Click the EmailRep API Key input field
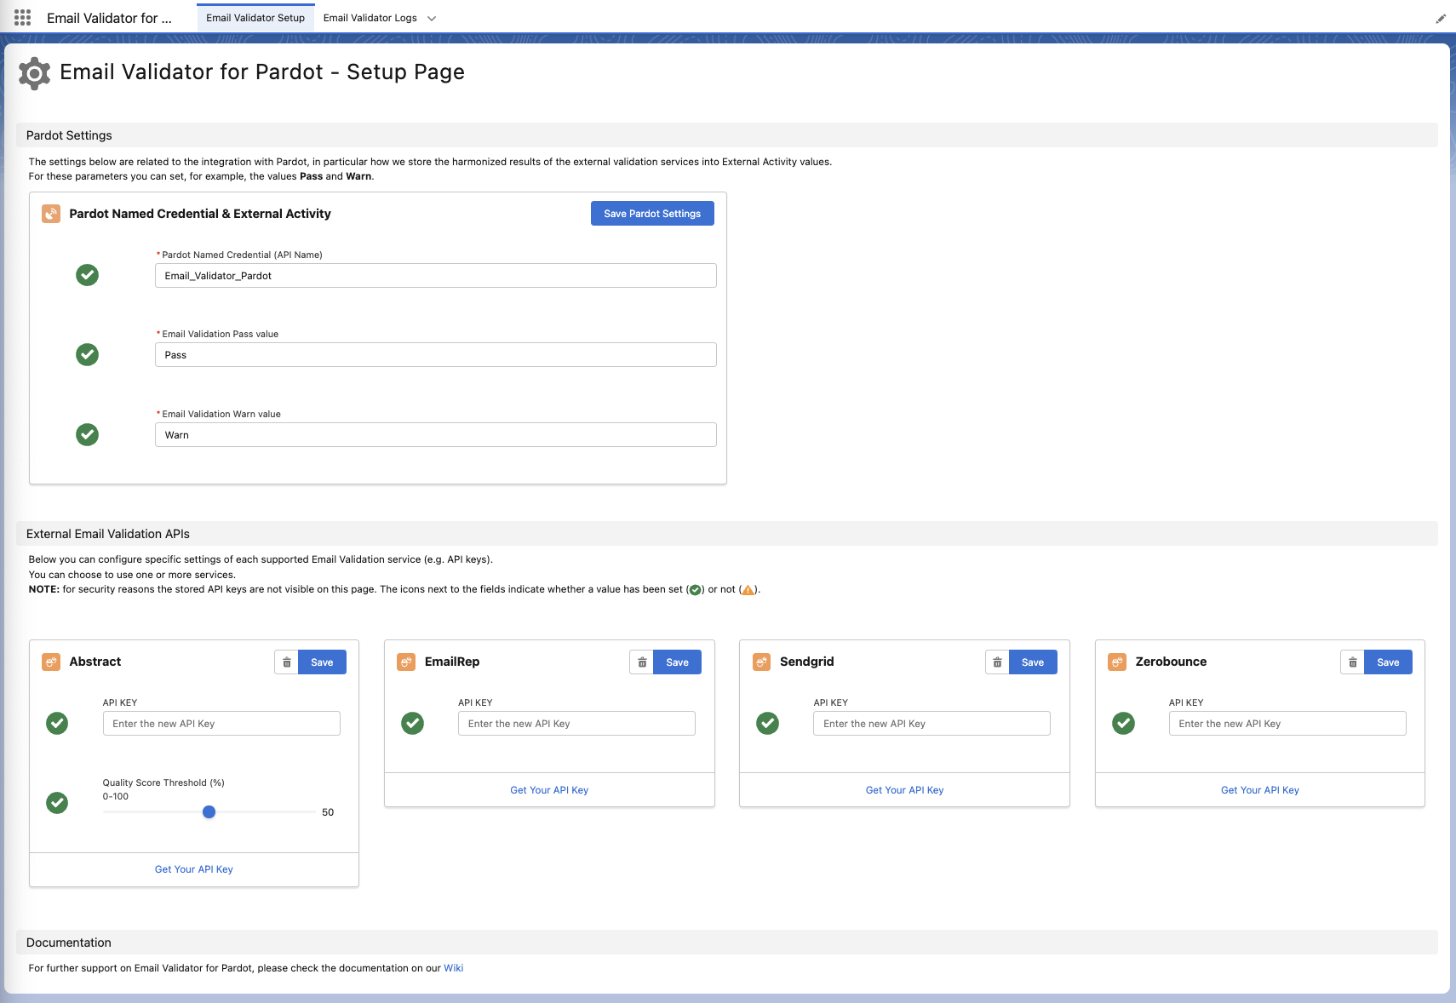Image resolution: width=1456 pixels, height=1003 pixels. pyautogui.click(x=576, y=724)
